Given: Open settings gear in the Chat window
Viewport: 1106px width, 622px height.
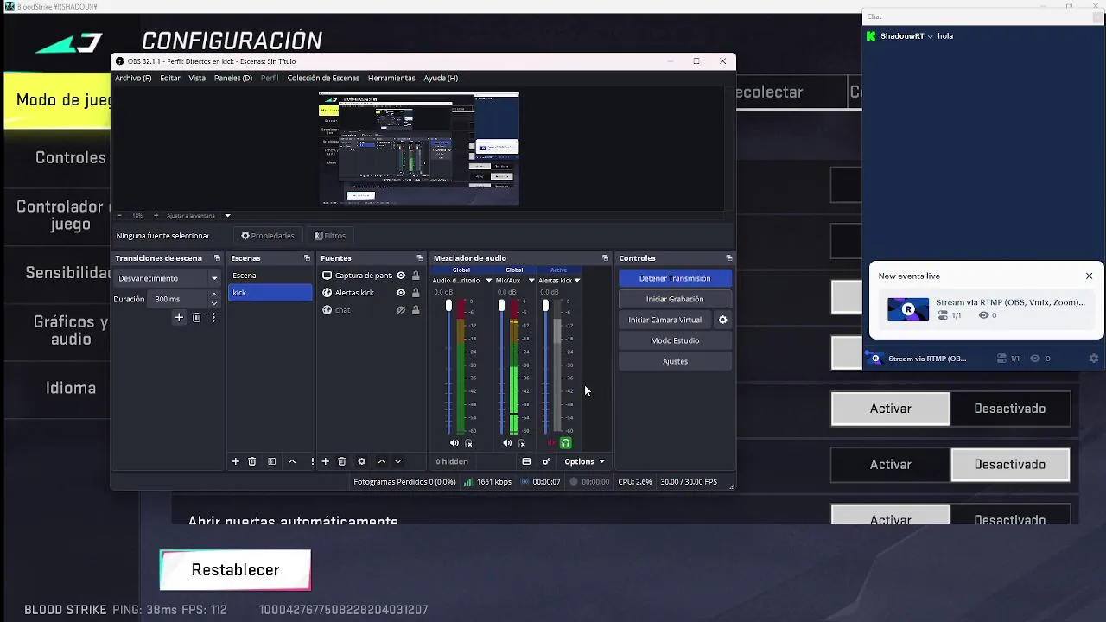Looking at the screenshot, I should click(1094, 359).
